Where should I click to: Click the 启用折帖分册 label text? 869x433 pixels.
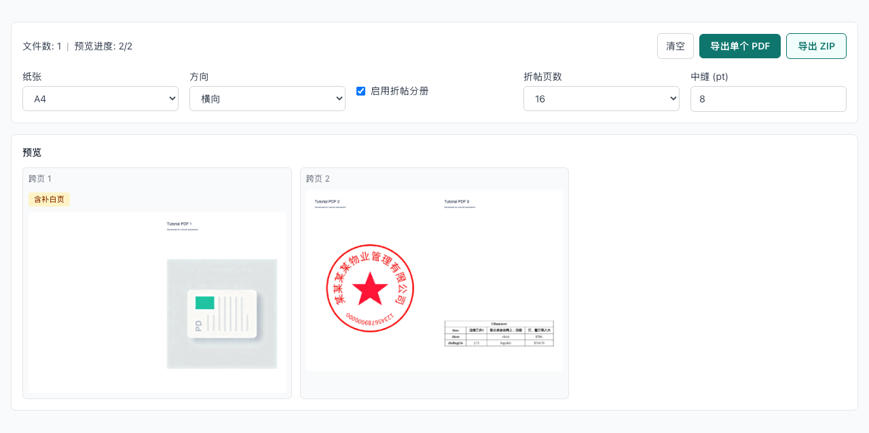(x=399, y=91)
